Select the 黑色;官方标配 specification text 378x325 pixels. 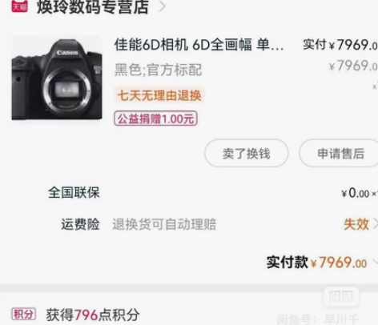tap(158, 70)
